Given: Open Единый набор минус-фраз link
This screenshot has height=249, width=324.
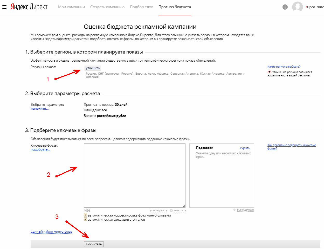Looking at the screenshot, I should (x=51, y=231).
